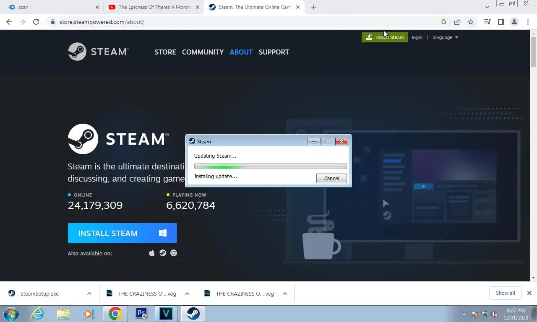Click Chrome's back arrow
537x322 pixels.
pyautogui.click(x=9, y=22)
